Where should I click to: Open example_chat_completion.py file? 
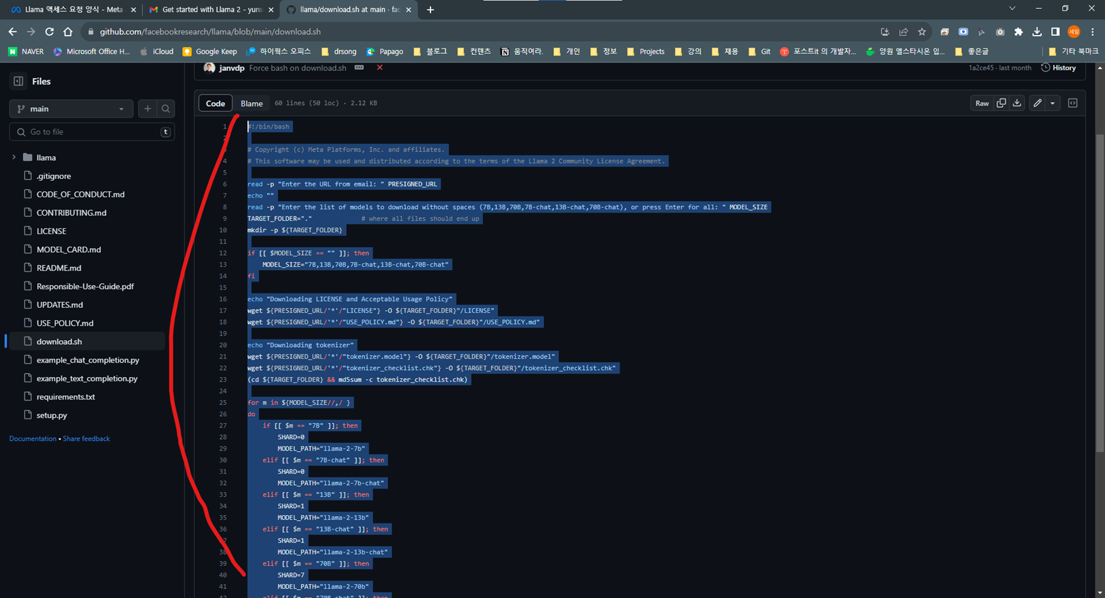click(88, 360)
